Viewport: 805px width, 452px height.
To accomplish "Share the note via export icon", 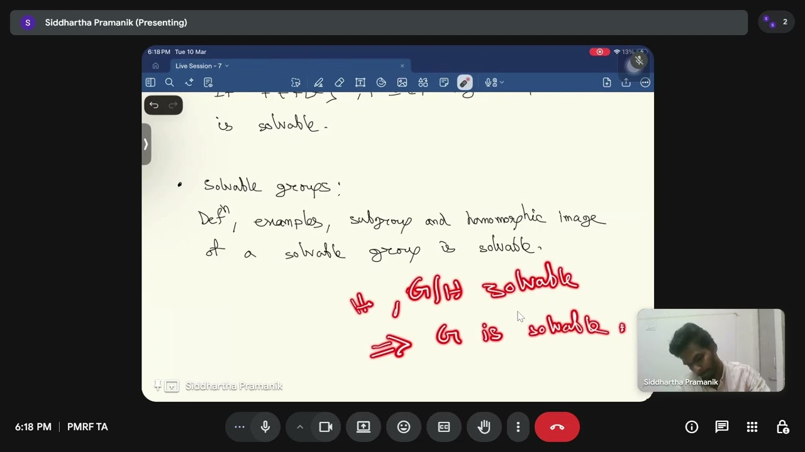I will tap(626, 82).
